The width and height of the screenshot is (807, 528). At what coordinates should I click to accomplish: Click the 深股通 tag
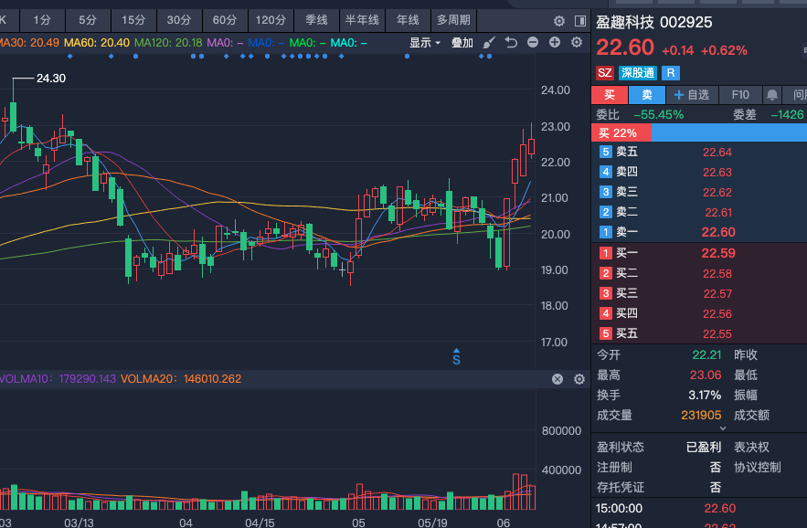click(x=637, y=72)
